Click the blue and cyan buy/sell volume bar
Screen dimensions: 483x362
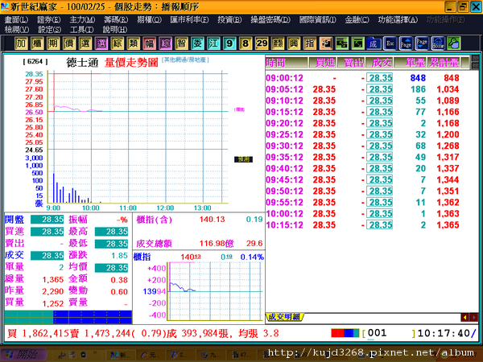click(x=68, y=317)
